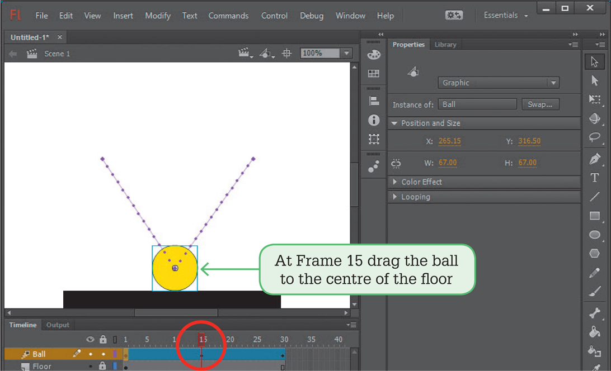The height and width of the screenshot is (371, 611).
Task: Toggle lock width and height link
Action: [396, 163]
